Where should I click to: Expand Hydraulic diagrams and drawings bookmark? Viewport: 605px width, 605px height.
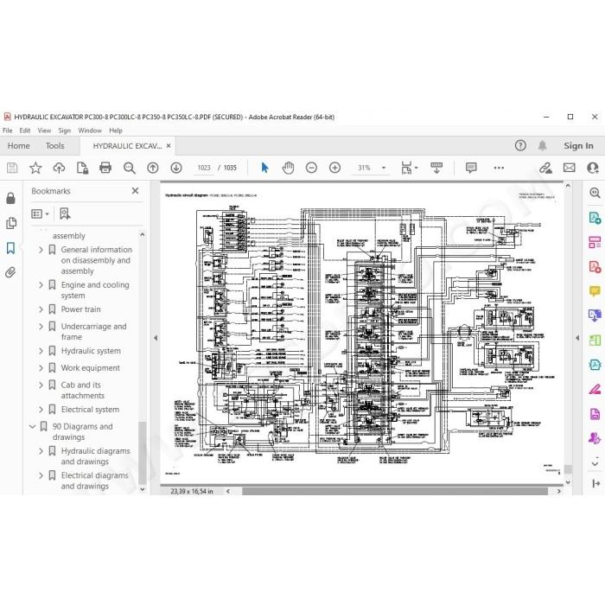click(x=41, y=451)
